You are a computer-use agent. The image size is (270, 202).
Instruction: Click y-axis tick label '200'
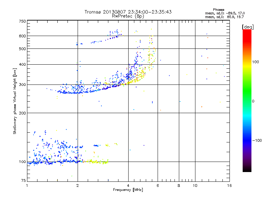pos(22,113)
